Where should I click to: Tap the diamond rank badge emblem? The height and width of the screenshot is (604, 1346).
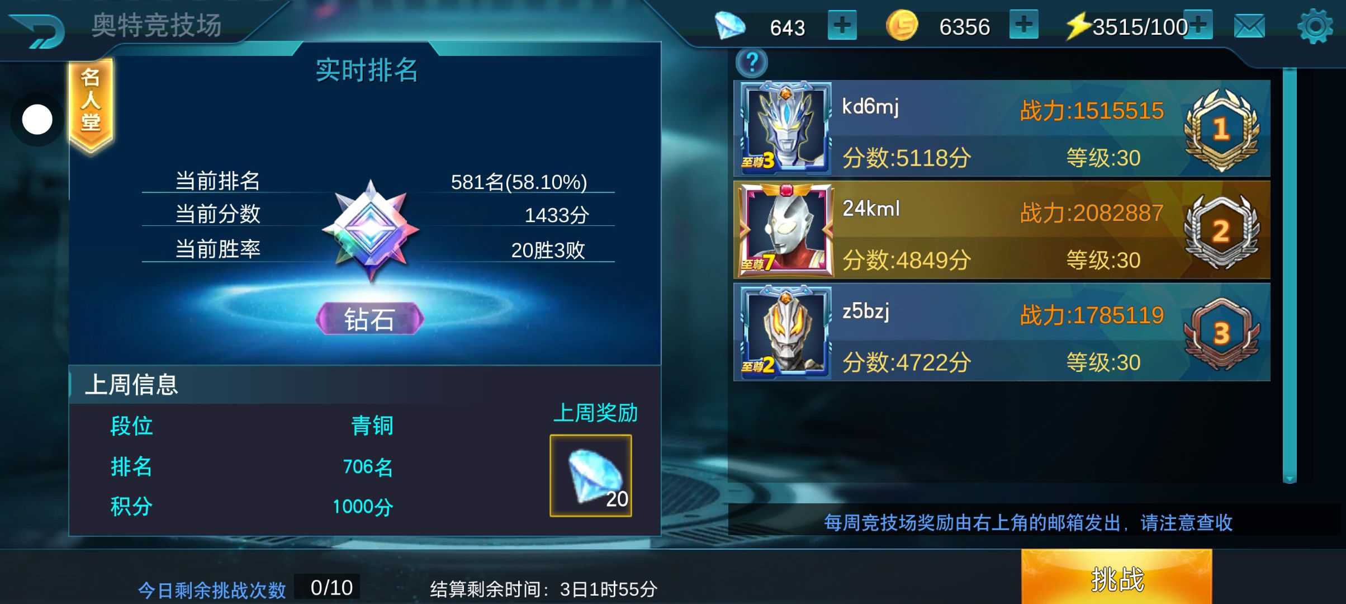click(371, 230)
